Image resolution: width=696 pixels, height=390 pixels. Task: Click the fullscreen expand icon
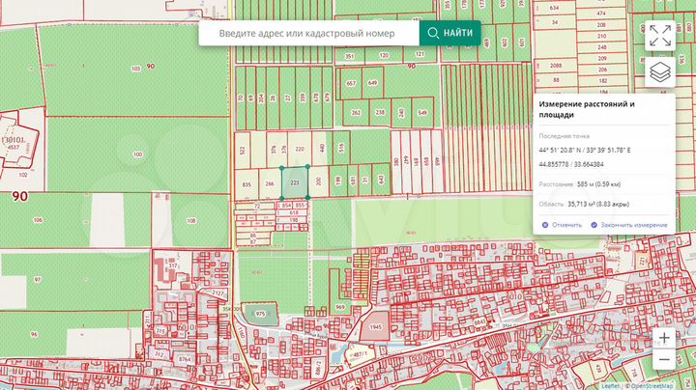[x=660, y=36]
